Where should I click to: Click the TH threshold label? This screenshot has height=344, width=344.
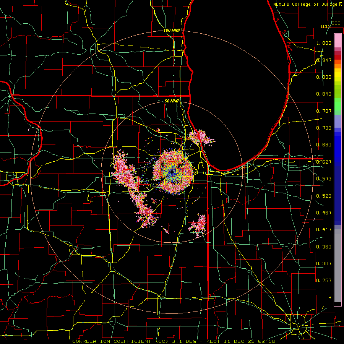328,298
